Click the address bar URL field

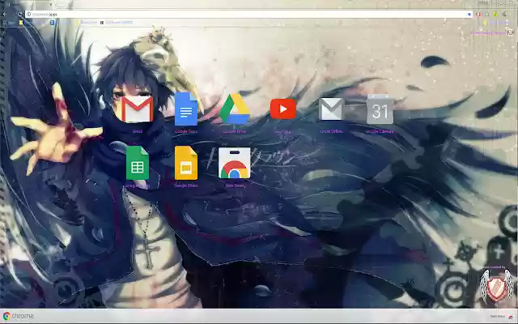click(248, 15)
